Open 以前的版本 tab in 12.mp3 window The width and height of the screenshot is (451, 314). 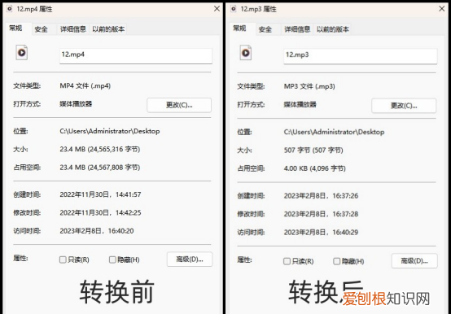332,29
